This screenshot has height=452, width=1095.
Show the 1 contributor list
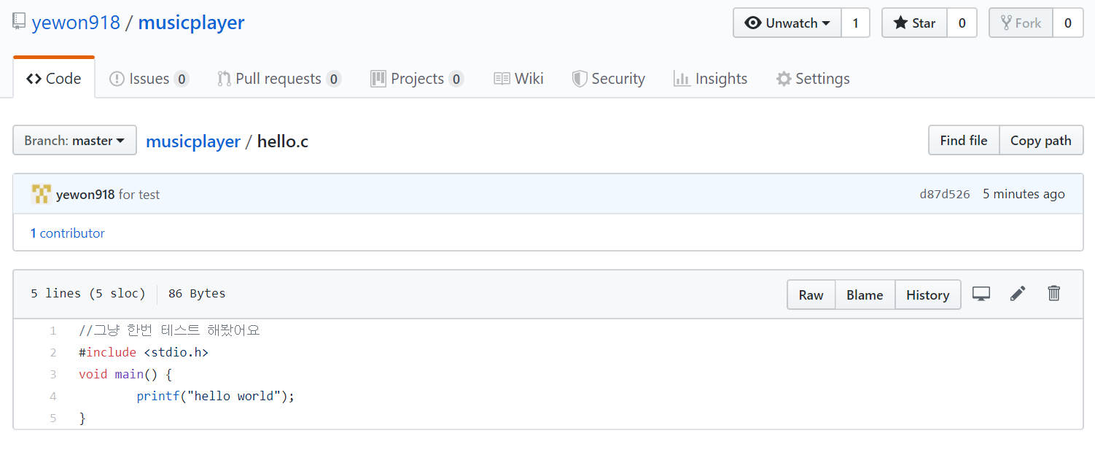[x=67, y=233]
